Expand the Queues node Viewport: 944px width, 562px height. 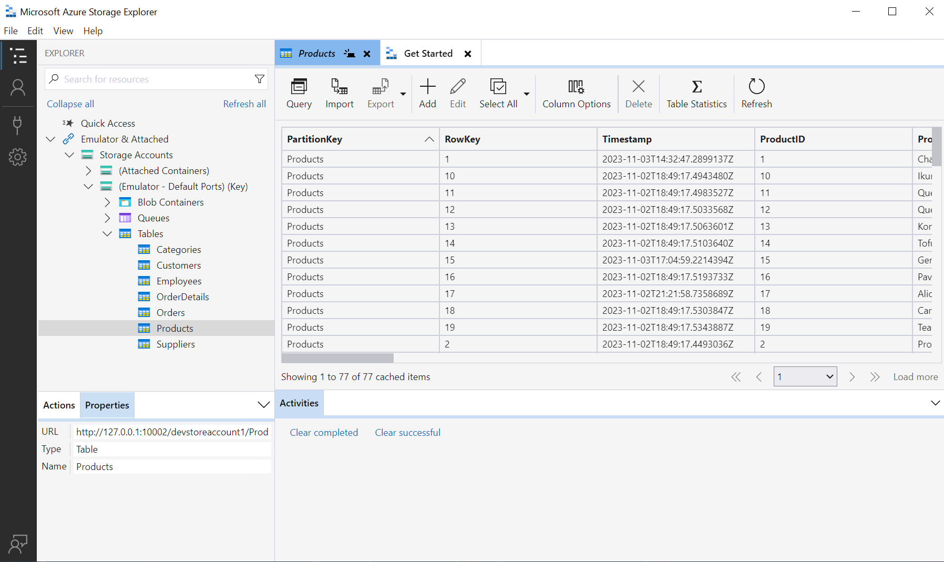point(107,218)
